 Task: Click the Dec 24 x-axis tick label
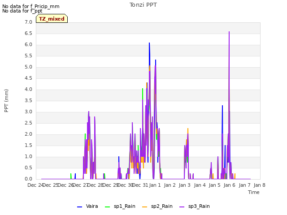(35, 185)
